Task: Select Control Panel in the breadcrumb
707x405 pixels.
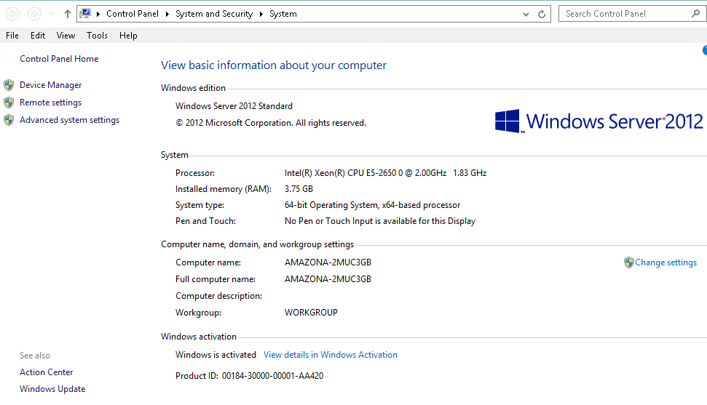Action: pyautogui.click(x=133, y=14)
